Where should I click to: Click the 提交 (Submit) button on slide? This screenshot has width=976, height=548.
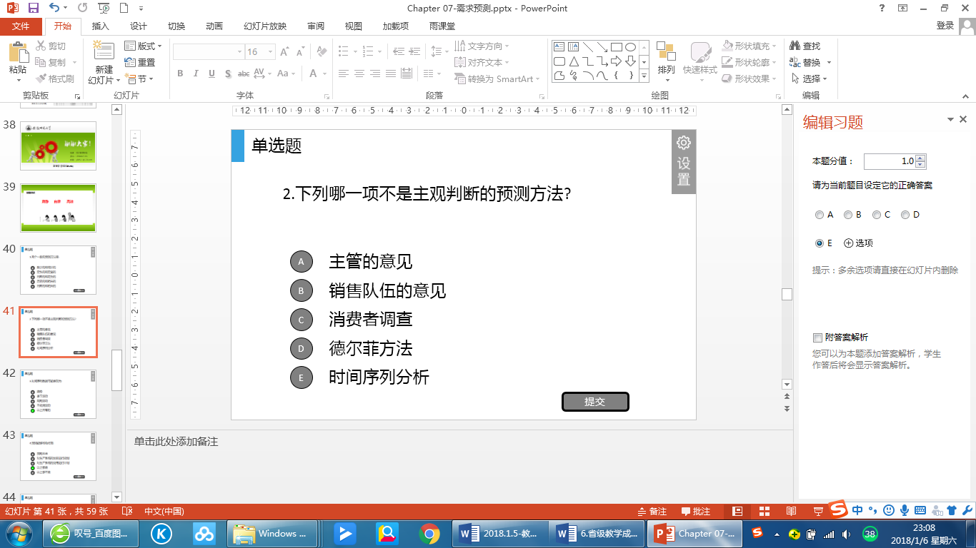point(595,402)
